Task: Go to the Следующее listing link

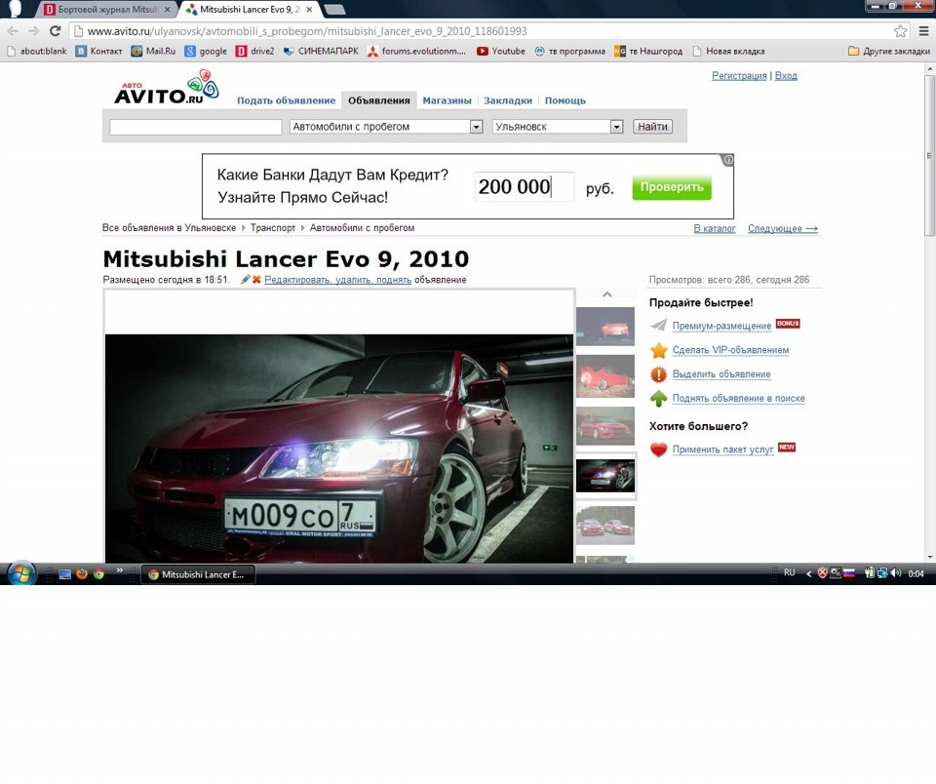Action: [783, 229]
